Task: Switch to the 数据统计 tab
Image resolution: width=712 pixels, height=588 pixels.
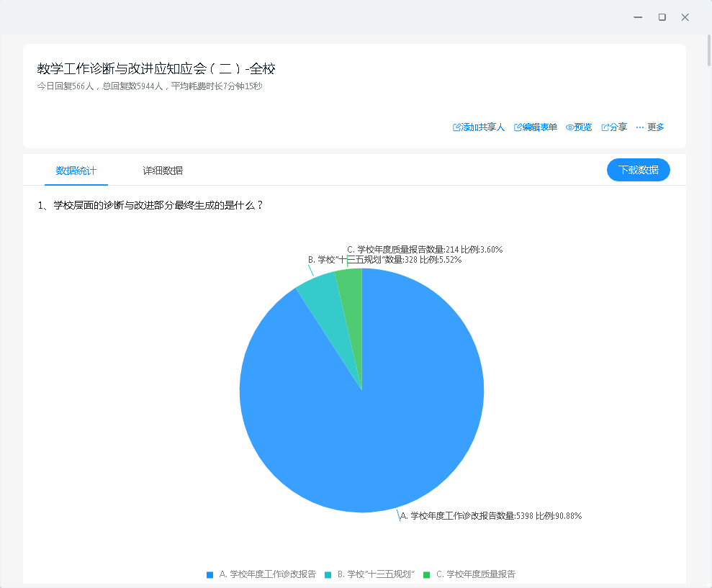Action: [76, 171]
